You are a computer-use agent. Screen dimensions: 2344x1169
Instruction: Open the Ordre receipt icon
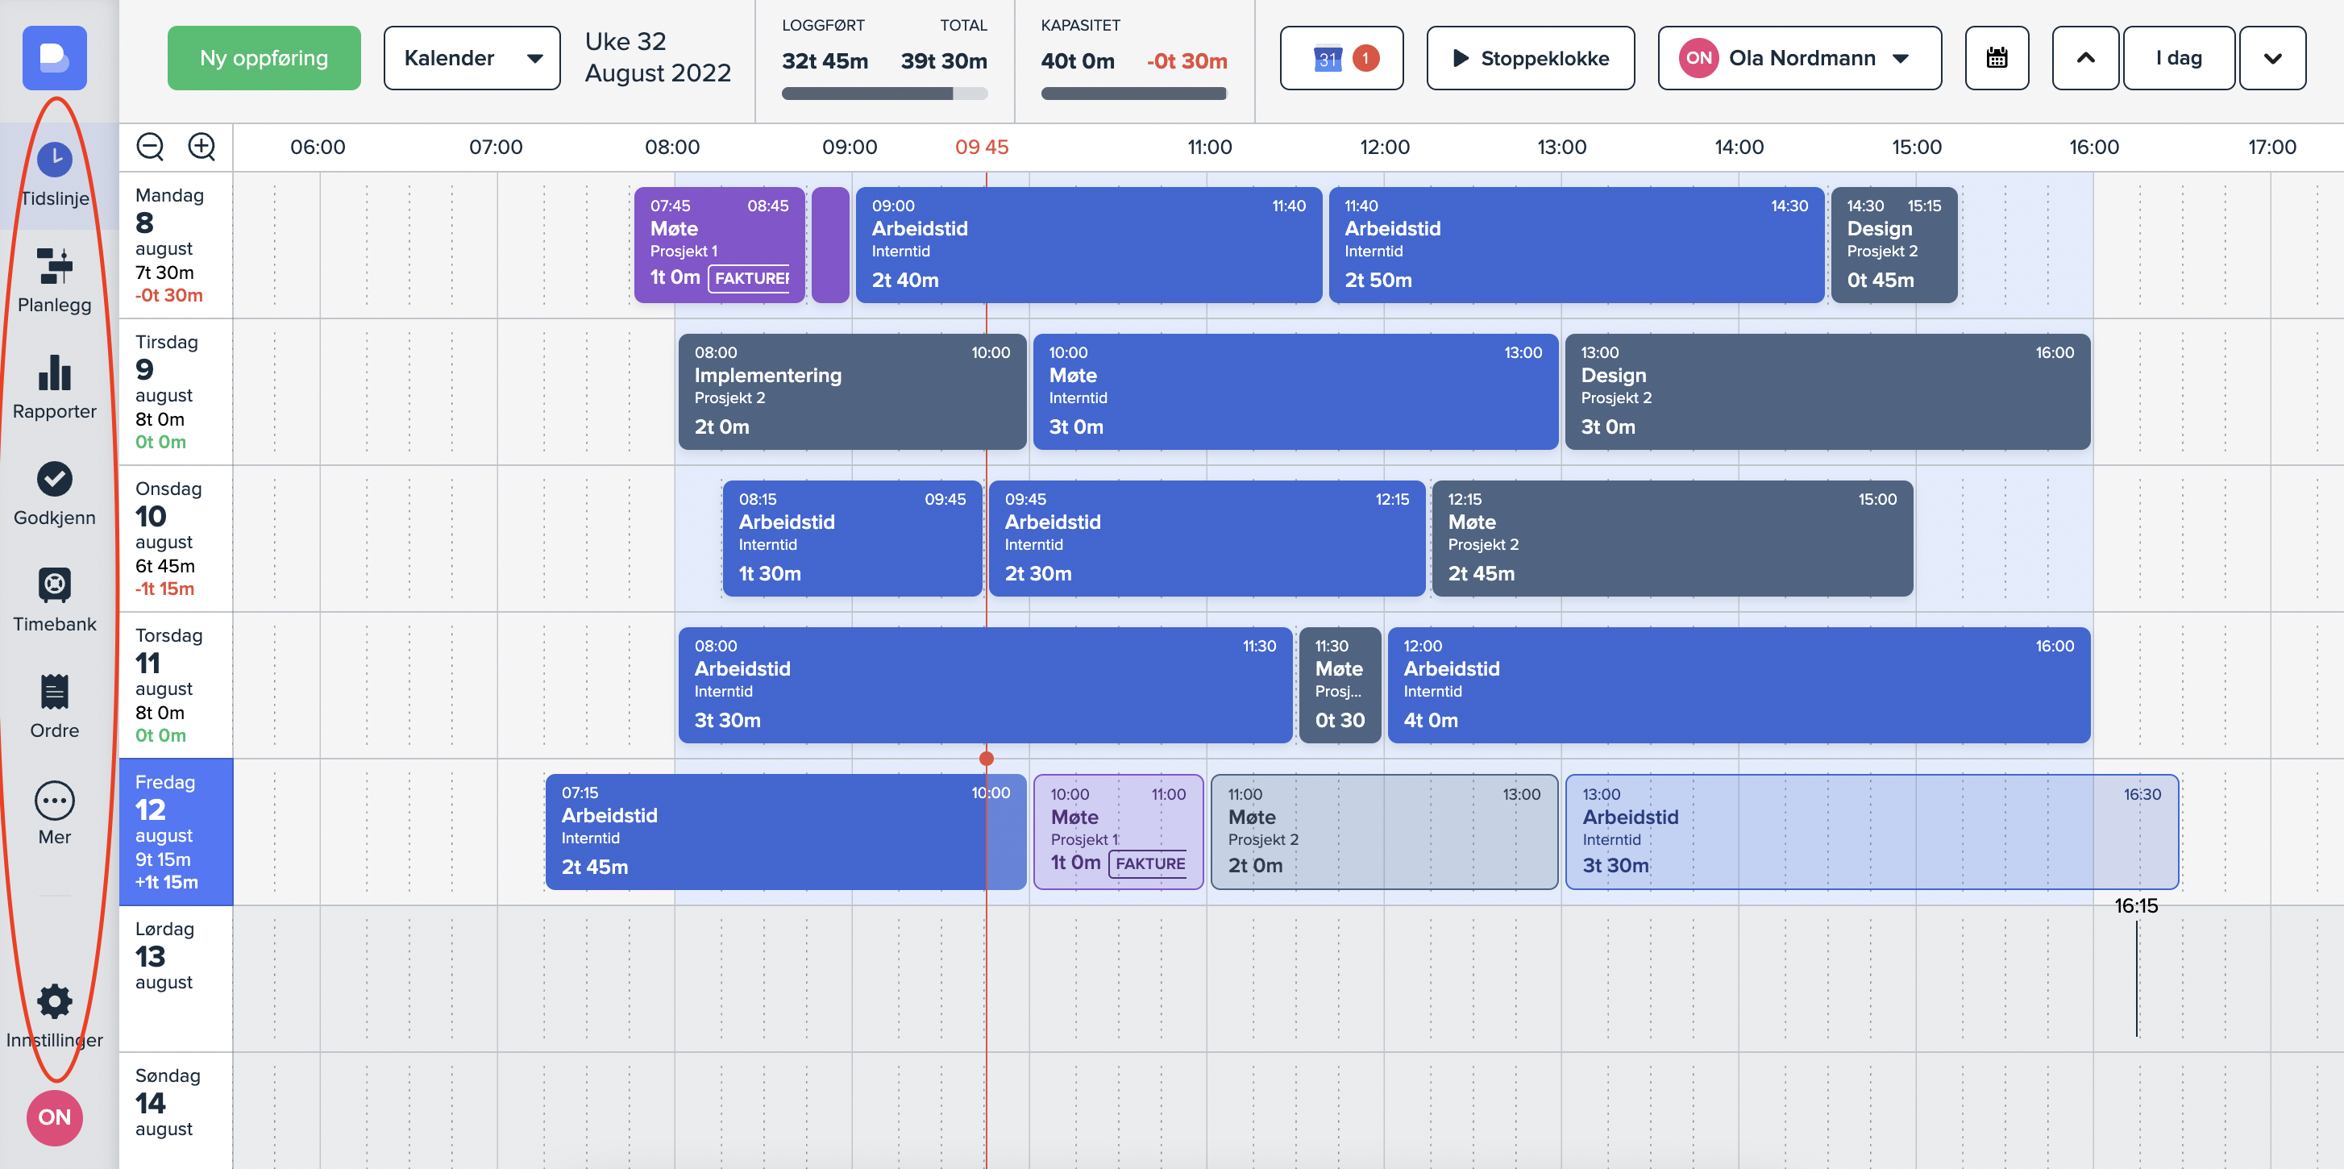pos(55,692)
